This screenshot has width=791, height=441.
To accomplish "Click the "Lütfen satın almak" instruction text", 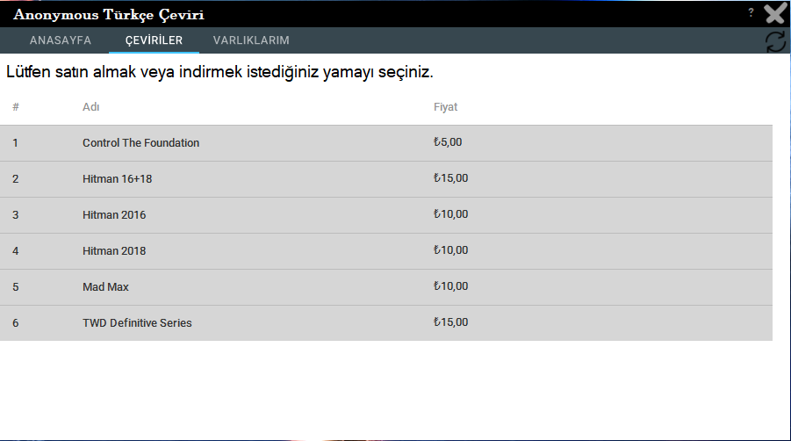I will pos(219,72).
